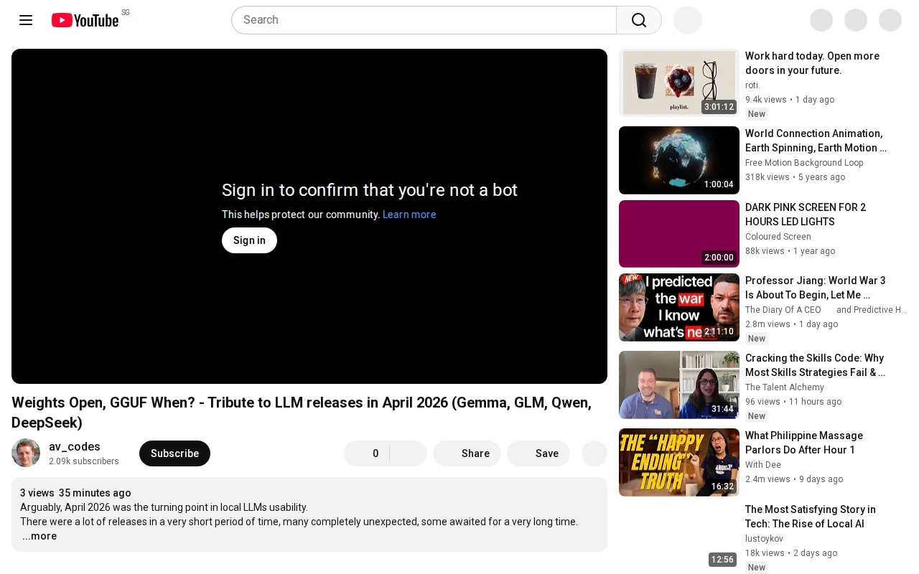Click 'There were a lot of releases' description line
The image size is (919, 574).
(299, 522)
